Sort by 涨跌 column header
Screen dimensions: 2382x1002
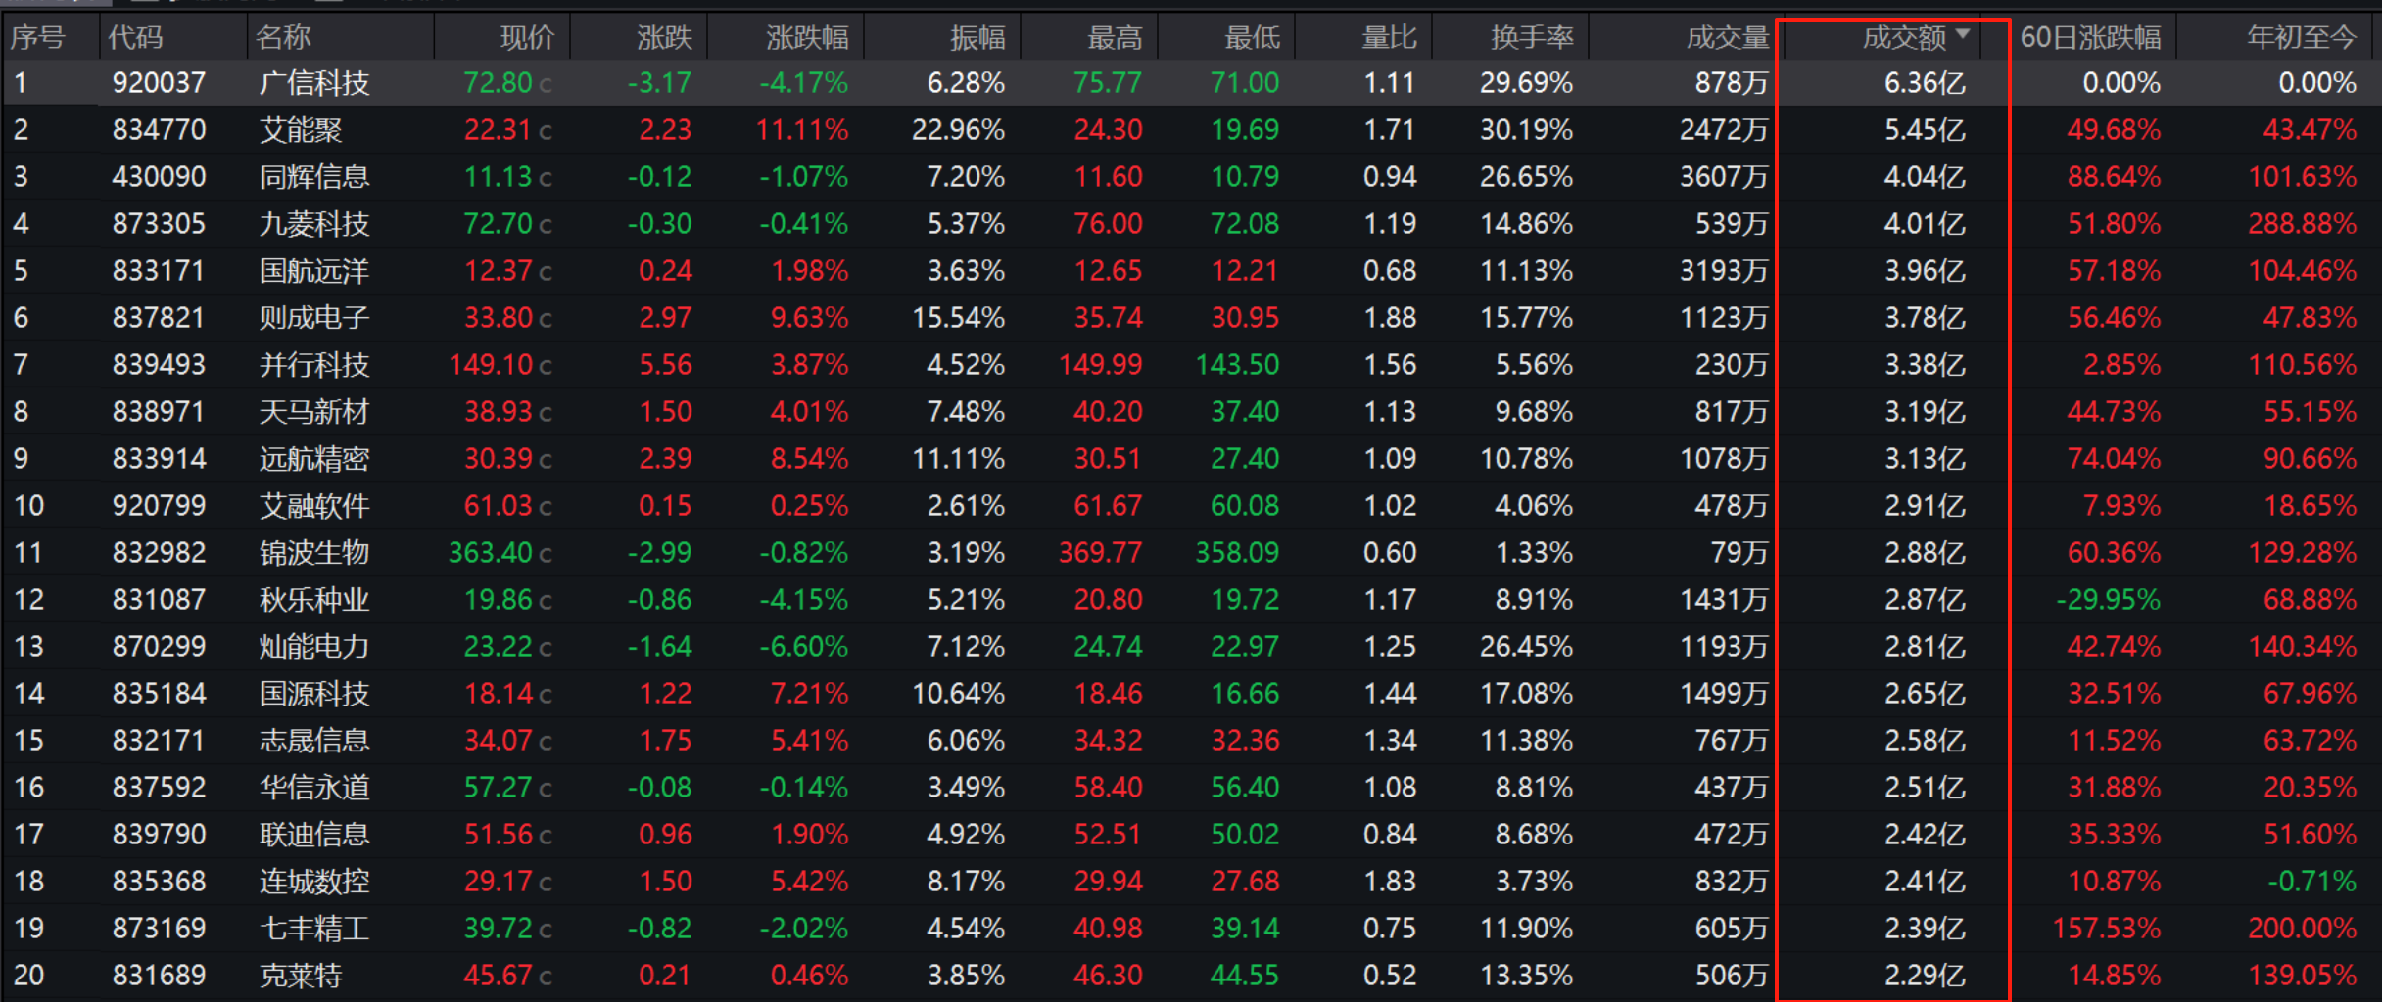pyautogui.click(x=664, y=37)
